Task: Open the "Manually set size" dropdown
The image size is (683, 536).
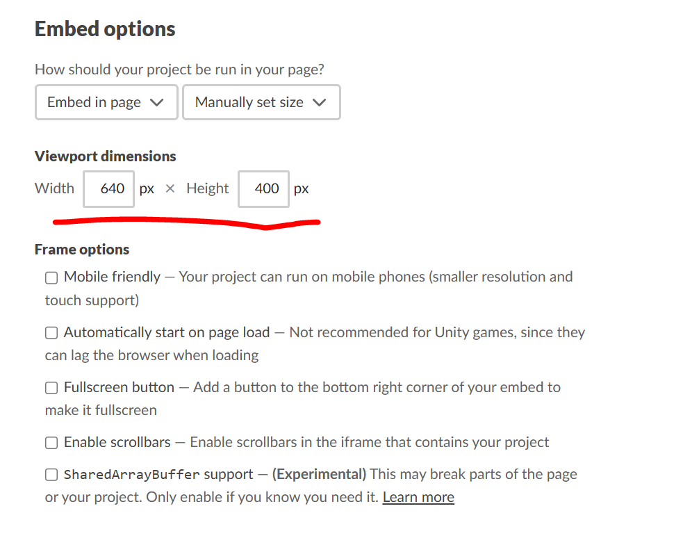Action: pos(261,102)
